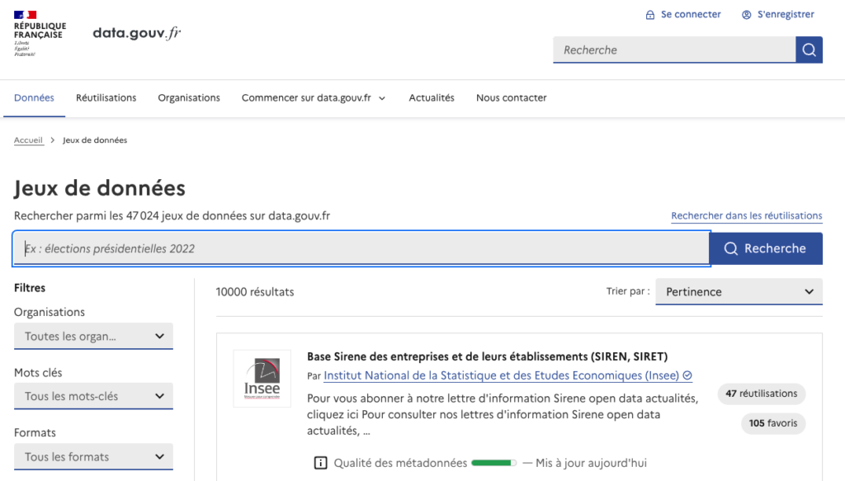Open the Actualités navigation item

coord(432,97)
